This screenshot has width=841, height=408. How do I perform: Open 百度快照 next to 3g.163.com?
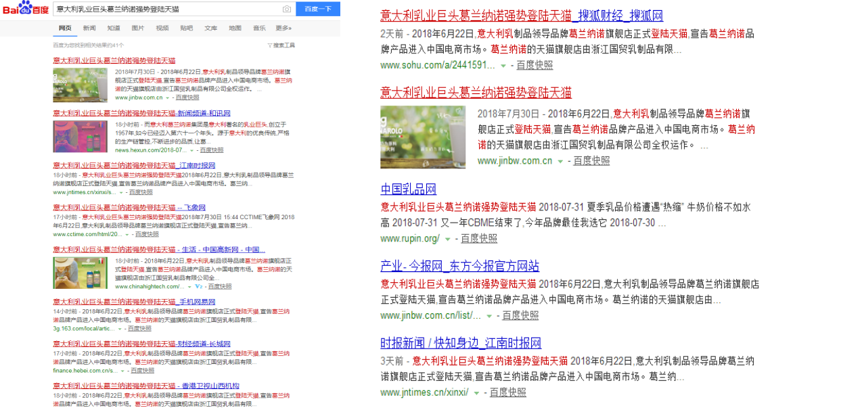(140, 329)
